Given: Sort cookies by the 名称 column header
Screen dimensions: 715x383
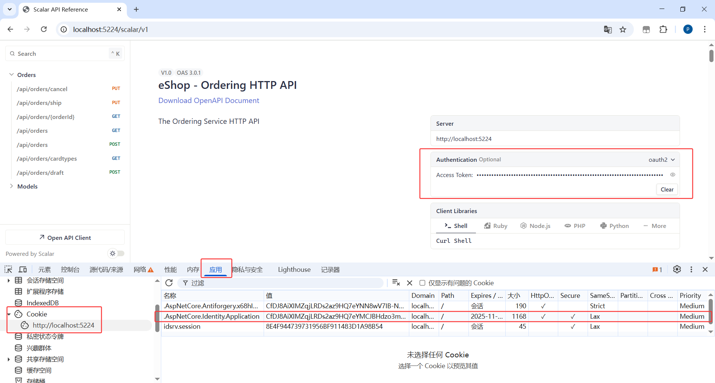Looking at the screenshot, I should 213,296.
